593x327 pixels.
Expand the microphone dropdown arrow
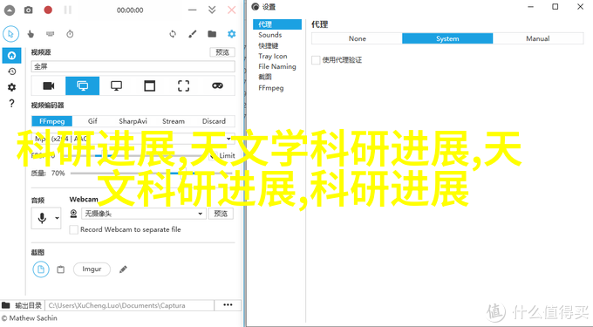[57, 218]
